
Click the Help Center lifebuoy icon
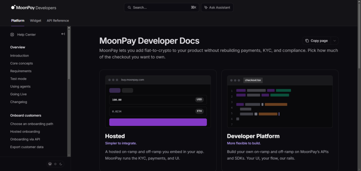coord(12,35)
